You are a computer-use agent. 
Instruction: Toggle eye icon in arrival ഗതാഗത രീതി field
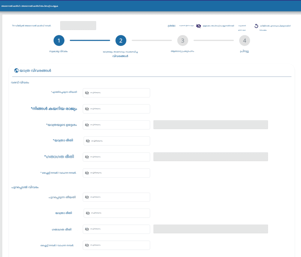tap(87, 157)
